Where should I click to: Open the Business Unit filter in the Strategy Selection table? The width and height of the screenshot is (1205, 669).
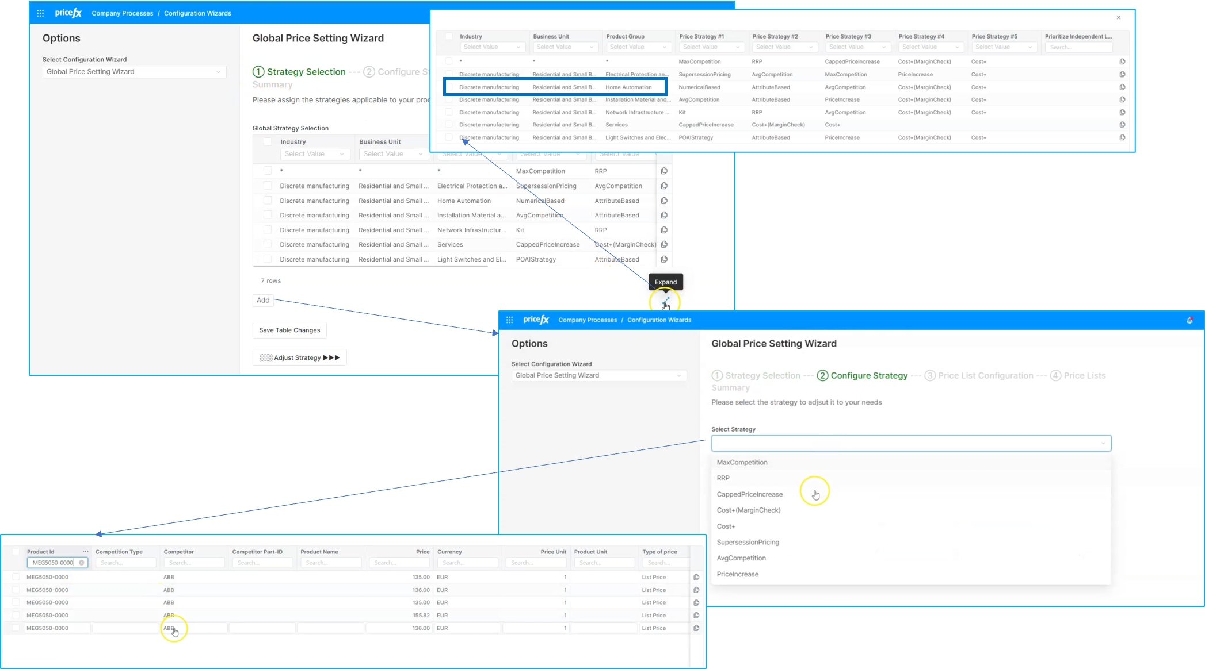(x=394, y=154)
